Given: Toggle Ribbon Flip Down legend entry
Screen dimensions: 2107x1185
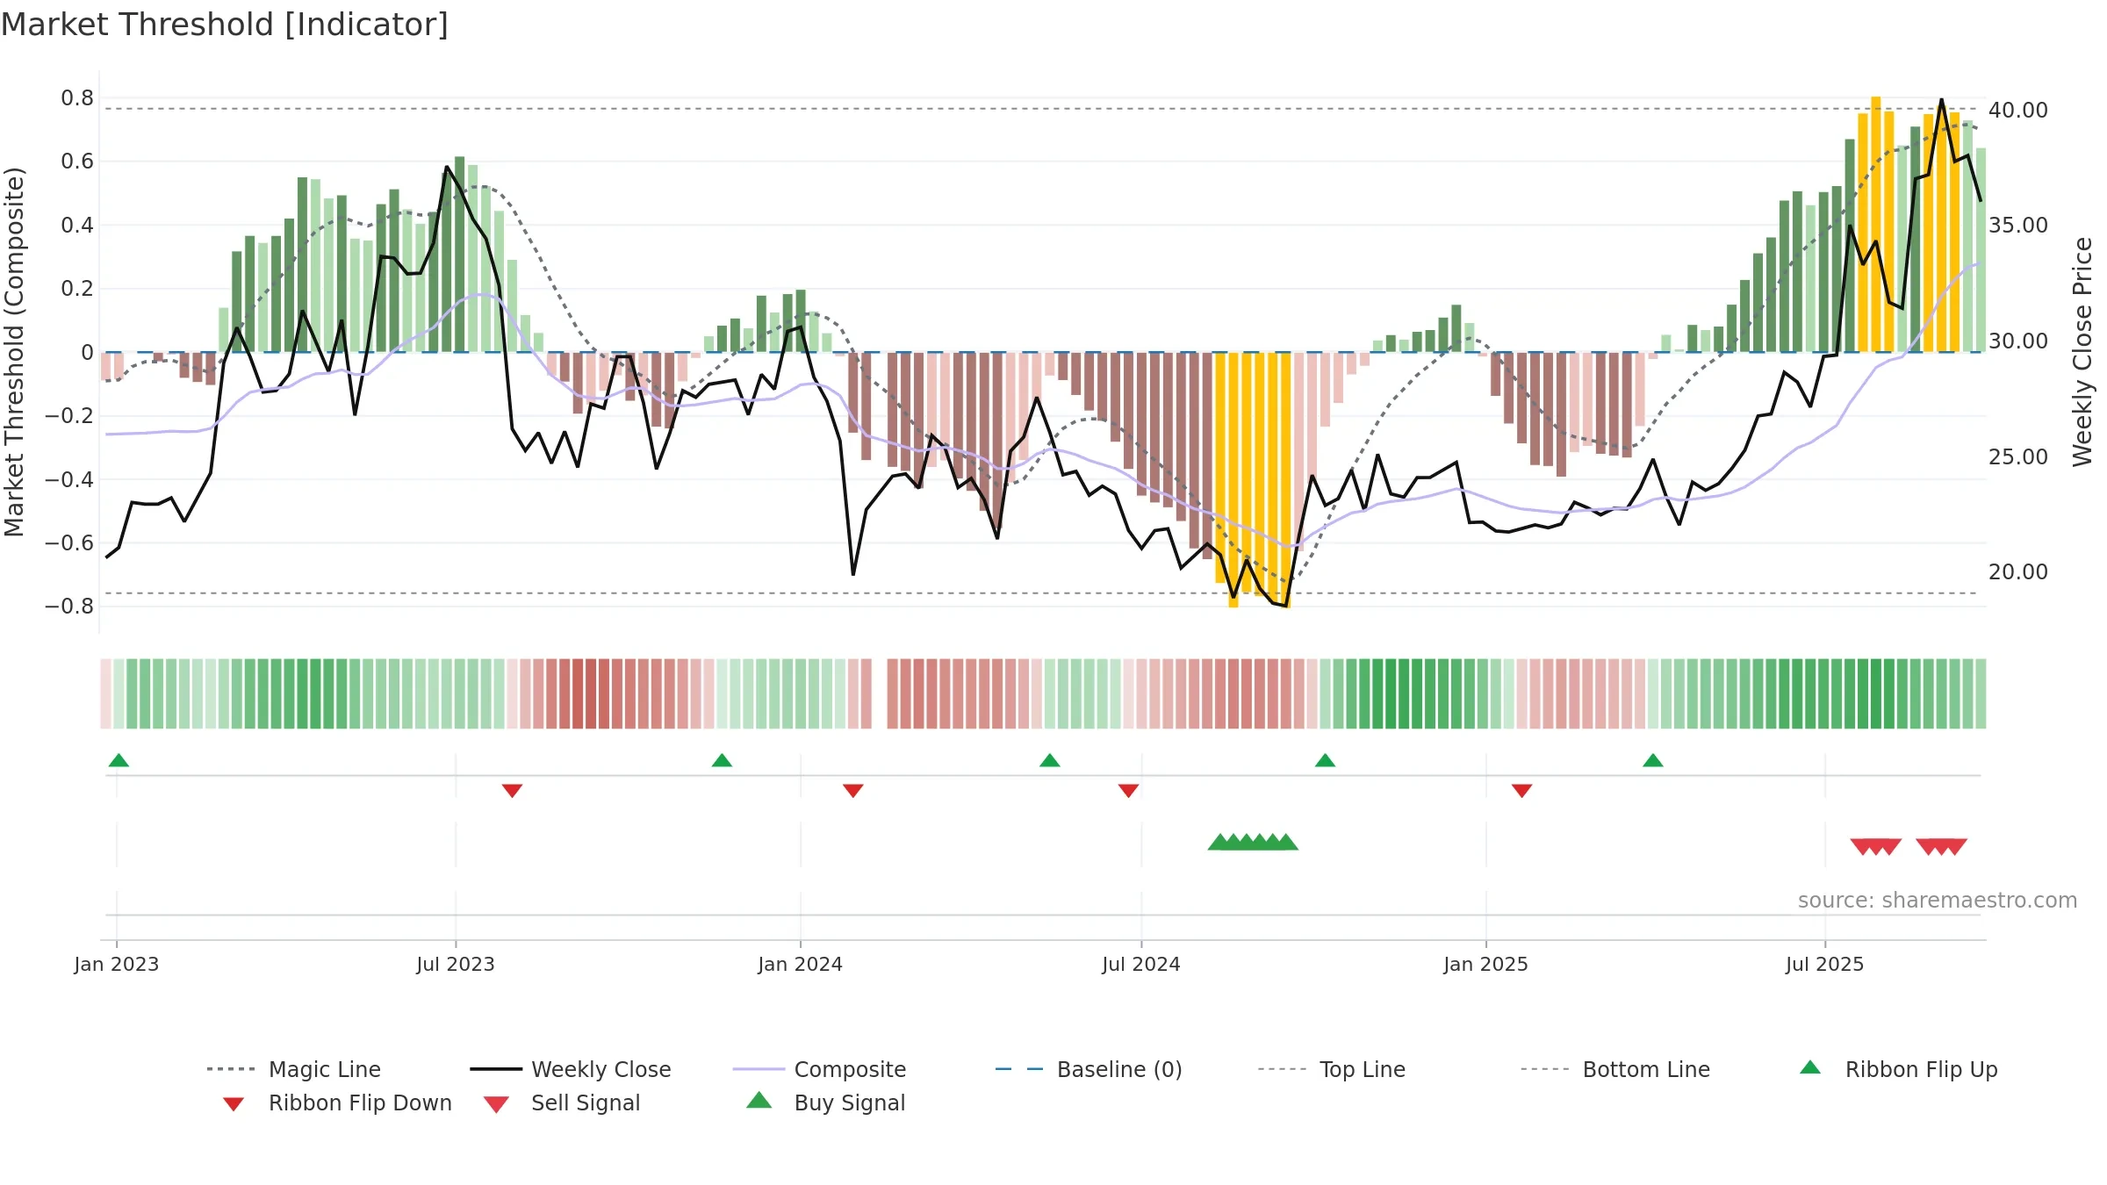Looking at the screenshot, I should coord(337,1102).
